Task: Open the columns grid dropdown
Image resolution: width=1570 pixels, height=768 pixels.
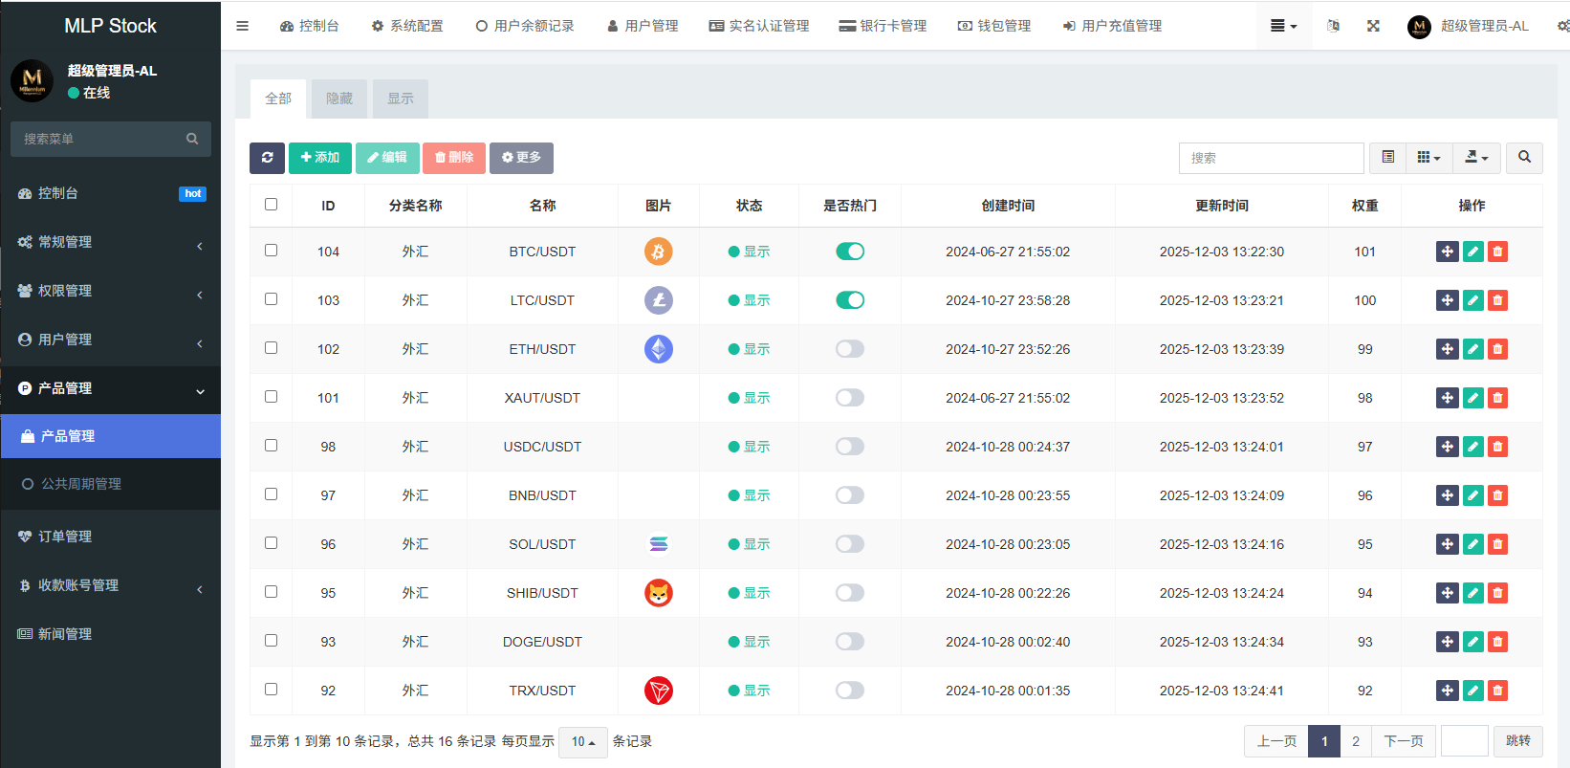Action: pyautogui.click(x=1428, y=158)
